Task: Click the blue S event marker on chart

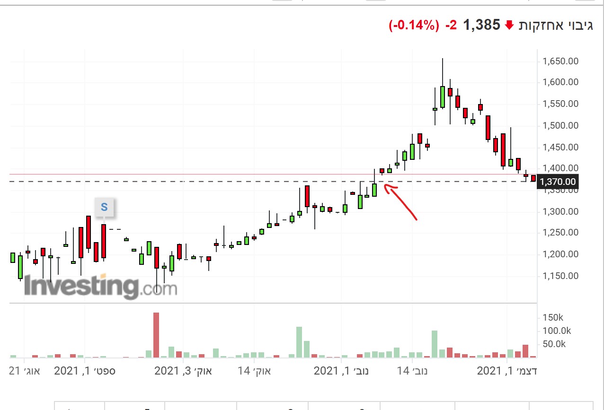Action: pyautogui.click(x=104, y=207)
